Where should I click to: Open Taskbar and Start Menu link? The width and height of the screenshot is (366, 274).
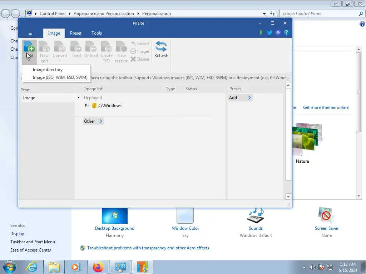[x=33, y=242]
